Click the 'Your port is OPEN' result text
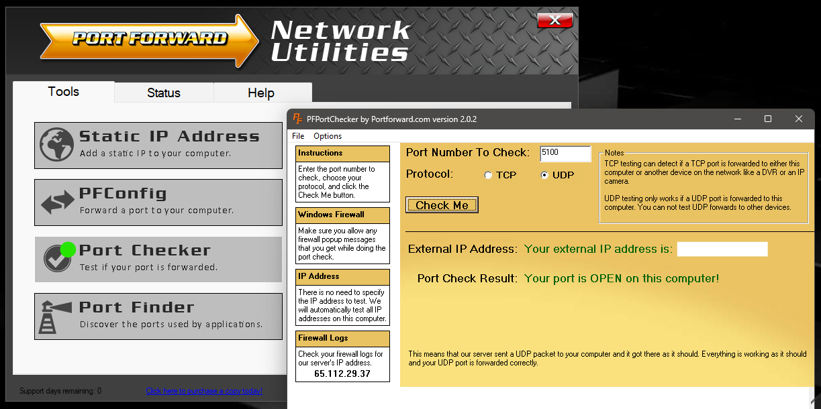Viewport: 821px width, 409px height. pos(622,278)
